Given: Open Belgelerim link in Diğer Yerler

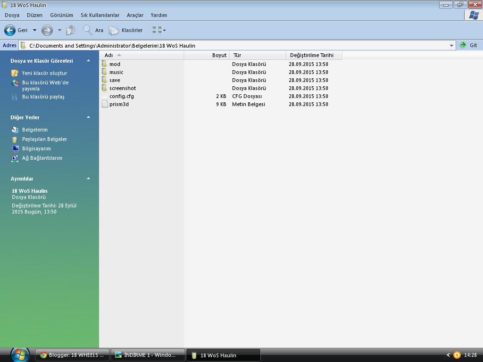Looking at the screenshot, I should pyautogui.click(x=35, y=130).
